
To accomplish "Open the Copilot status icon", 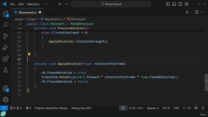I will pyautogui.click(x=196, y=108).
